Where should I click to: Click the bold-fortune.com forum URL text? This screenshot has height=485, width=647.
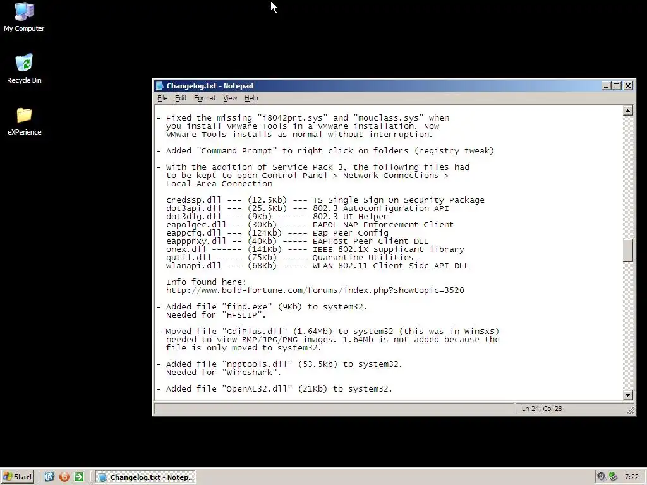point(315,290)
